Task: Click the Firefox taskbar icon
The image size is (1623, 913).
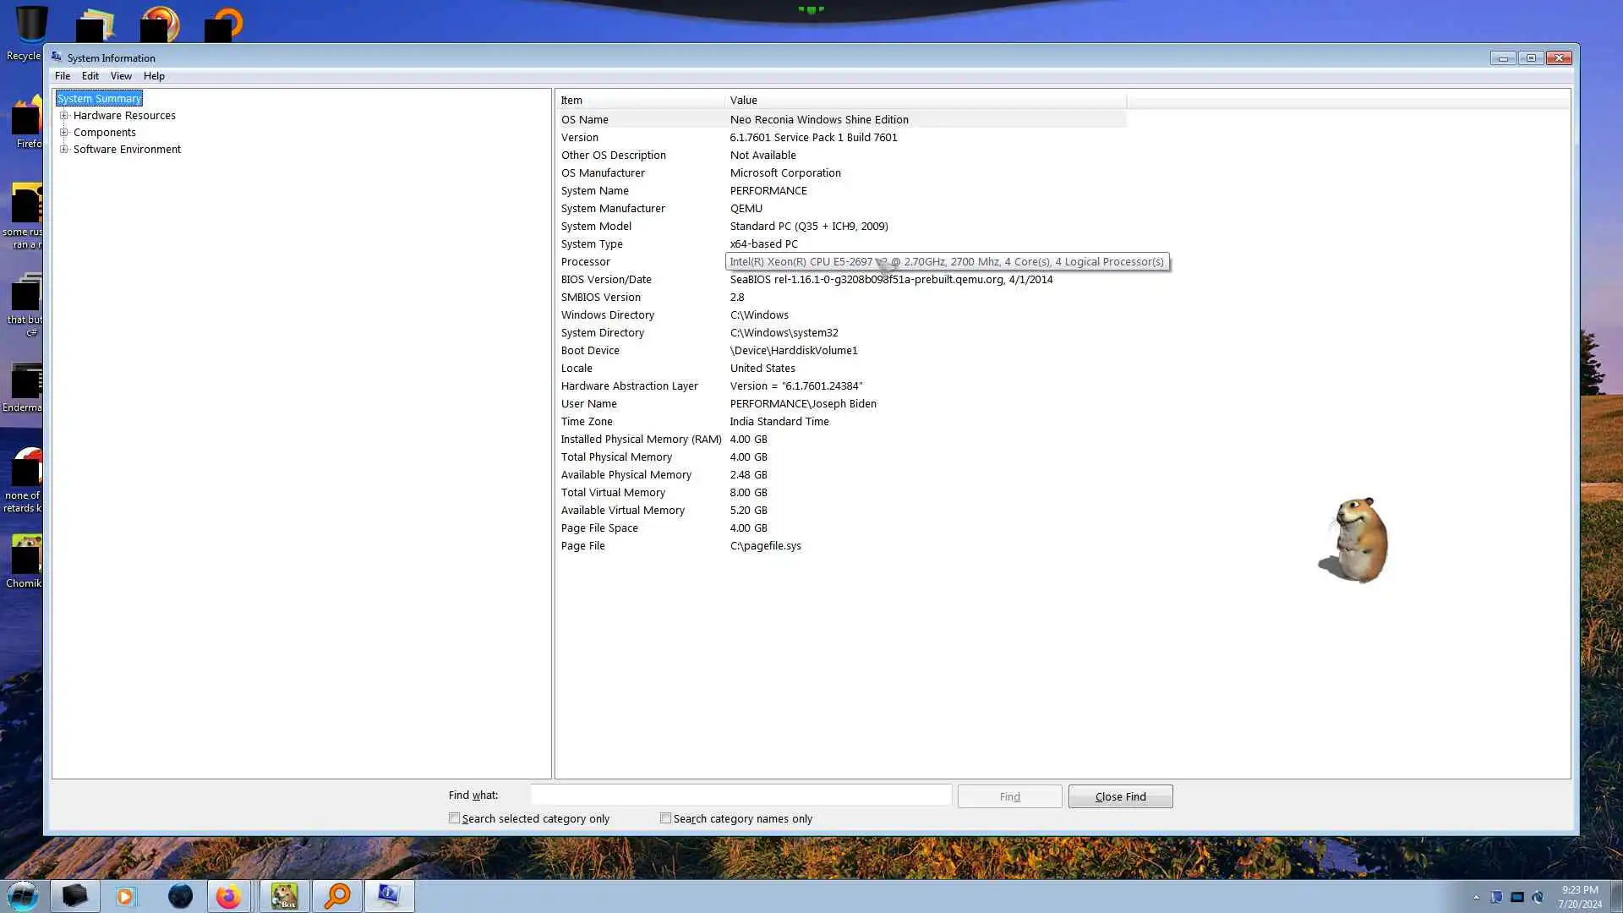Action: (228, 896)
